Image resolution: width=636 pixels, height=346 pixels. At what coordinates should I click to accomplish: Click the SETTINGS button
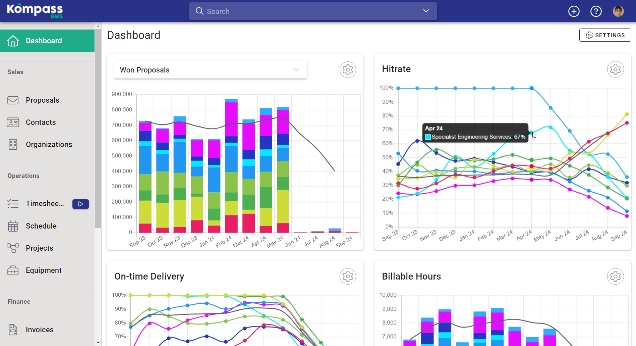(605, 35)
